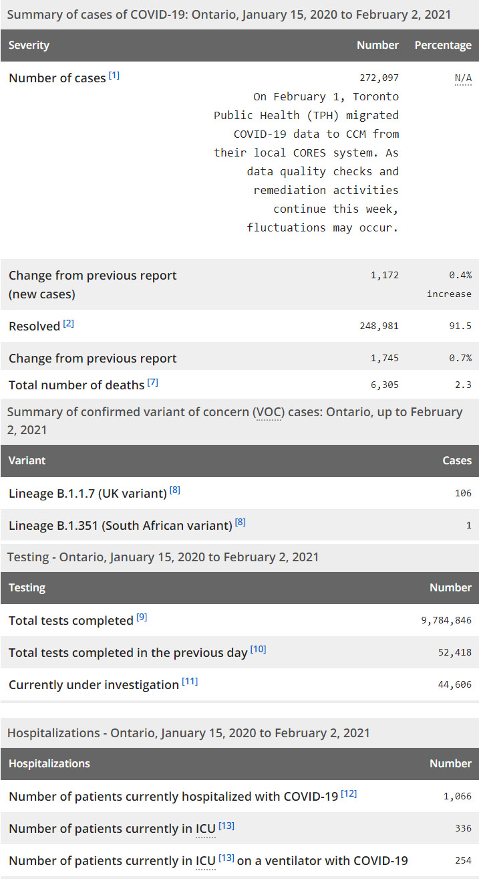Open footnote 1 beside Number of cases
479x879 pixels.
(x=114, y=76)
